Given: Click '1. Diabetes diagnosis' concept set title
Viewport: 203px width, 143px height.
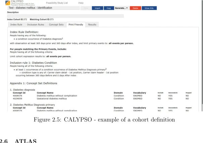Looking at the screenshot, I should coord(22,90).
